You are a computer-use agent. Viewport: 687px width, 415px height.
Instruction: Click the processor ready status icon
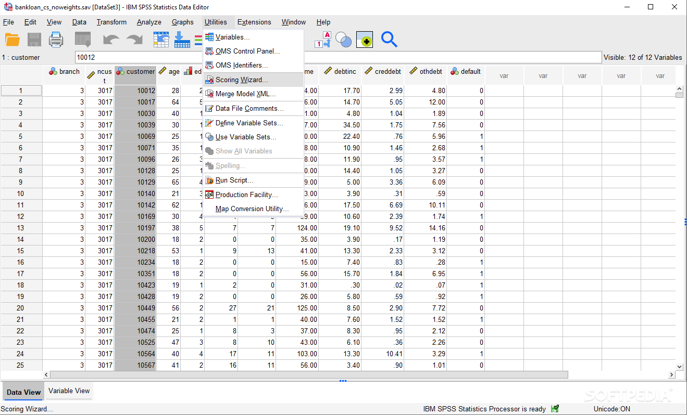point(555,409)
